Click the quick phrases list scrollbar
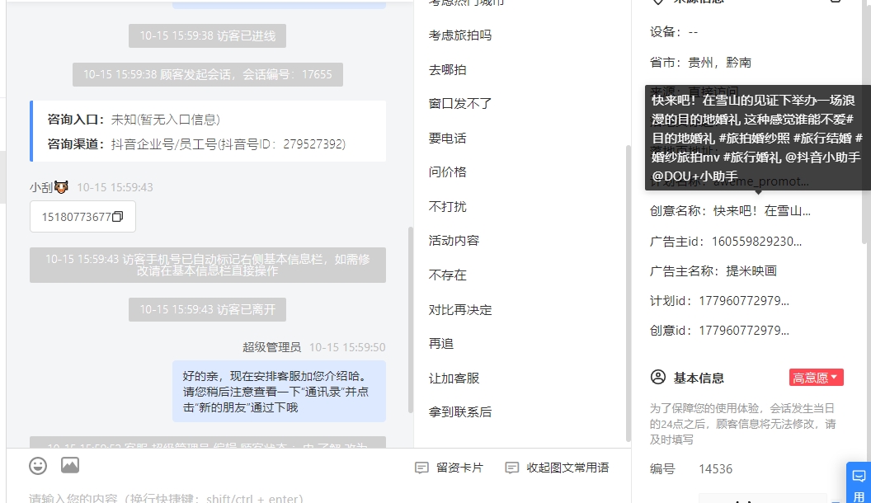Image resolution: width=871 pixels, height=503 pixels. click(x=629, y=293)
